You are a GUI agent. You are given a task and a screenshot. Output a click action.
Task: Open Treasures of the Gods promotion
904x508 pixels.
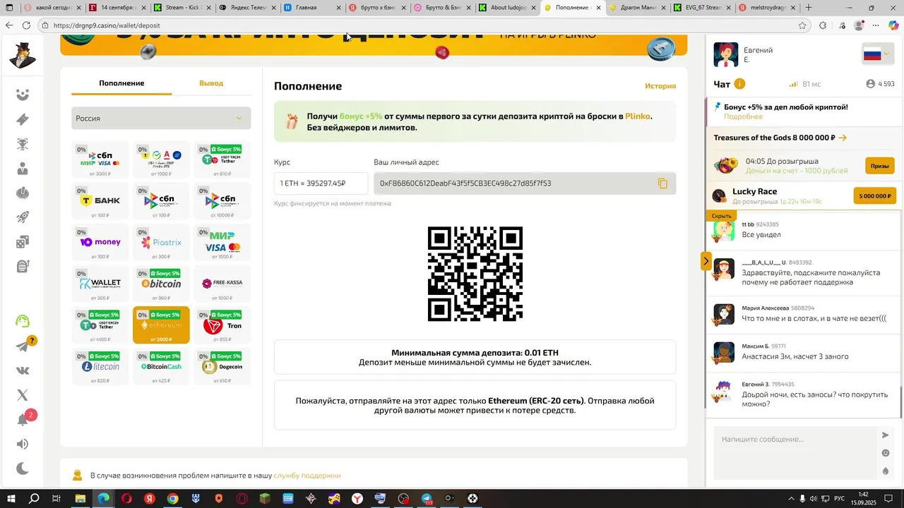780,138
